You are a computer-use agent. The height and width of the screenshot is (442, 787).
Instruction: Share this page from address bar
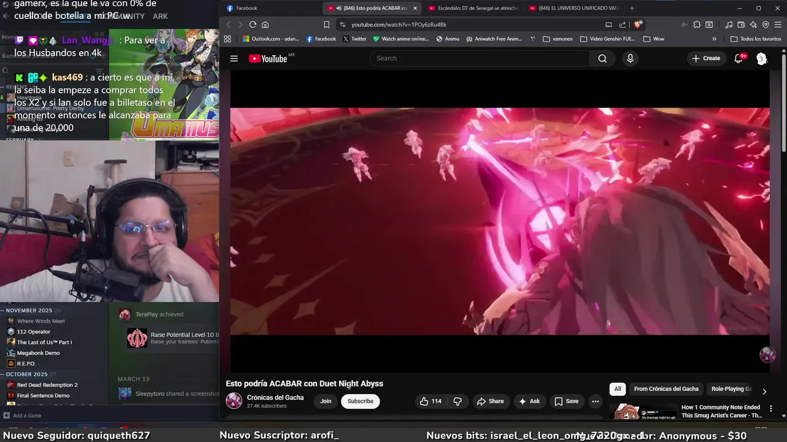pyautogui.click(x=623, y=25)
